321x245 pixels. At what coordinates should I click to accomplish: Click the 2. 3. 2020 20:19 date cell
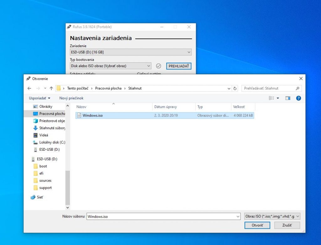[x=166, y=115]
